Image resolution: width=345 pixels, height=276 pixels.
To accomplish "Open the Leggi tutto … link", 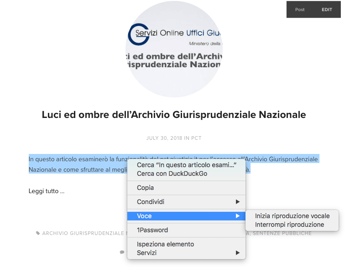I will coord(47,191).
